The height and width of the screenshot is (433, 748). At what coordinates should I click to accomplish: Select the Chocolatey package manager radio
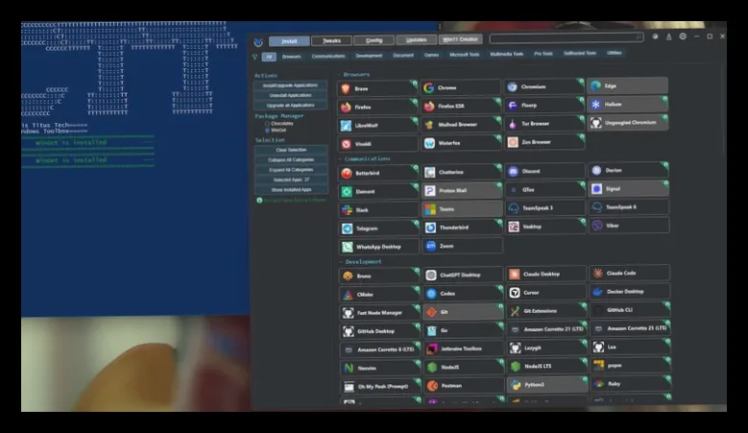click(267, 124)
